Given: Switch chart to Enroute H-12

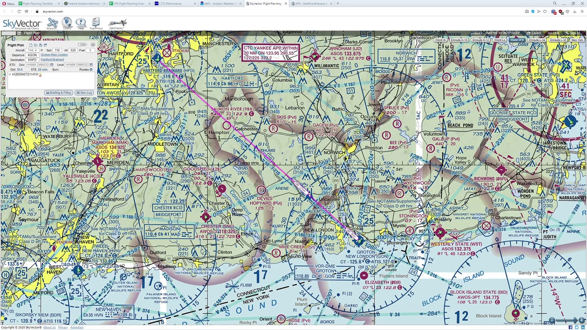Looking at the screenshot, I should click(x=481, y=40).
